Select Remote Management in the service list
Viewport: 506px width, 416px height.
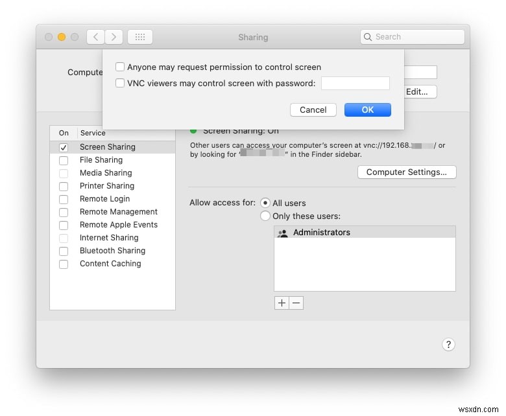coord(113,212)
